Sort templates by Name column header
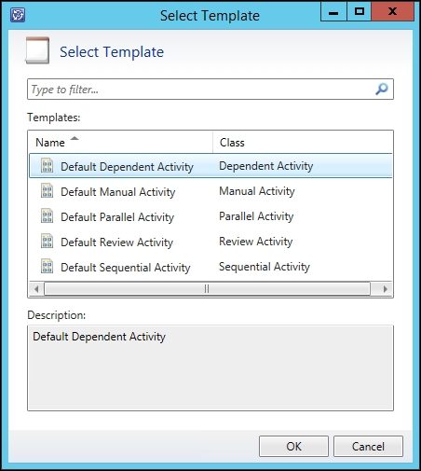This screenshot has width=421, height=471. [120, 143]
